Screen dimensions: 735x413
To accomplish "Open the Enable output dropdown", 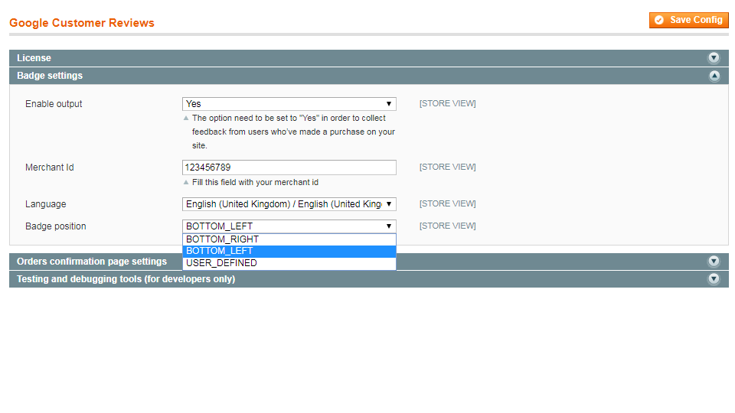I will 289,104.
